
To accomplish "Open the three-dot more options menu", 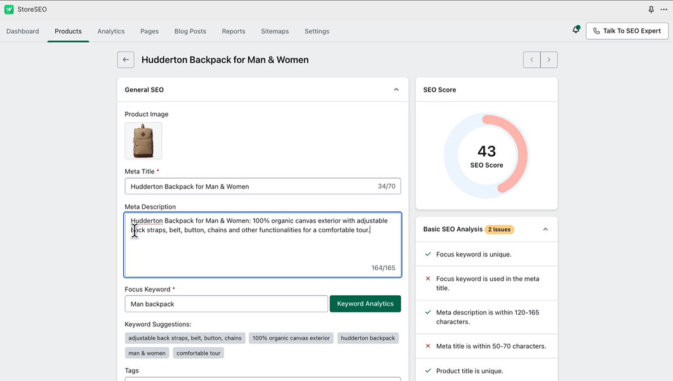I will [x=663, y=10].
